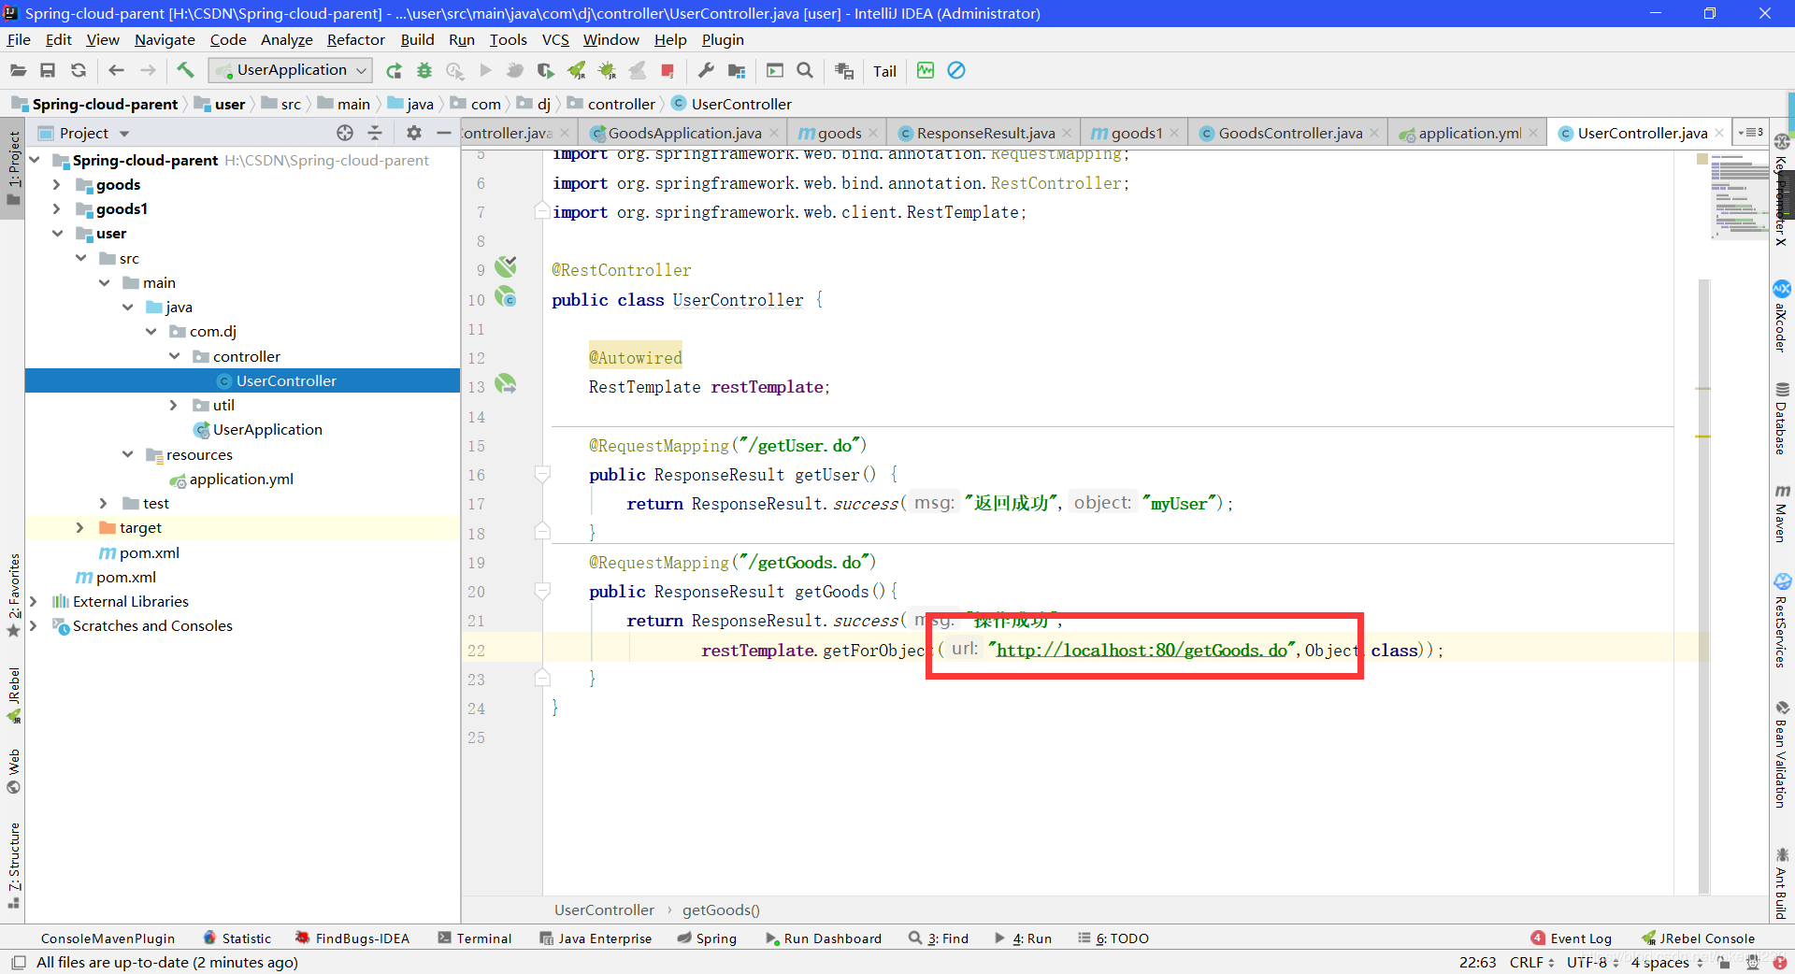Hide the Project panel with minimize icon
Screen dimensions: 1795x974
pos(444,133)
